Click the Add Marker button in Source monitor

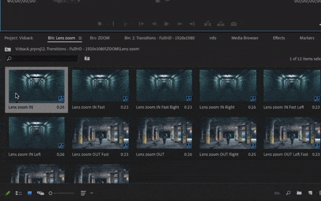(100, 24)
